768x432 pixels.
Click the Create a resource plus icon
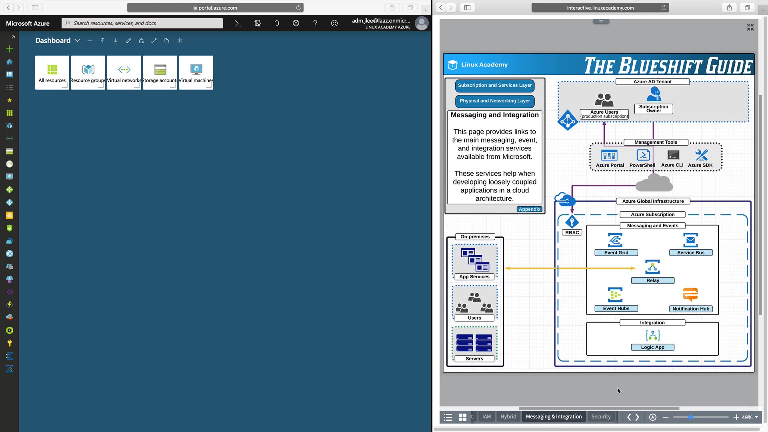(10, 49)
